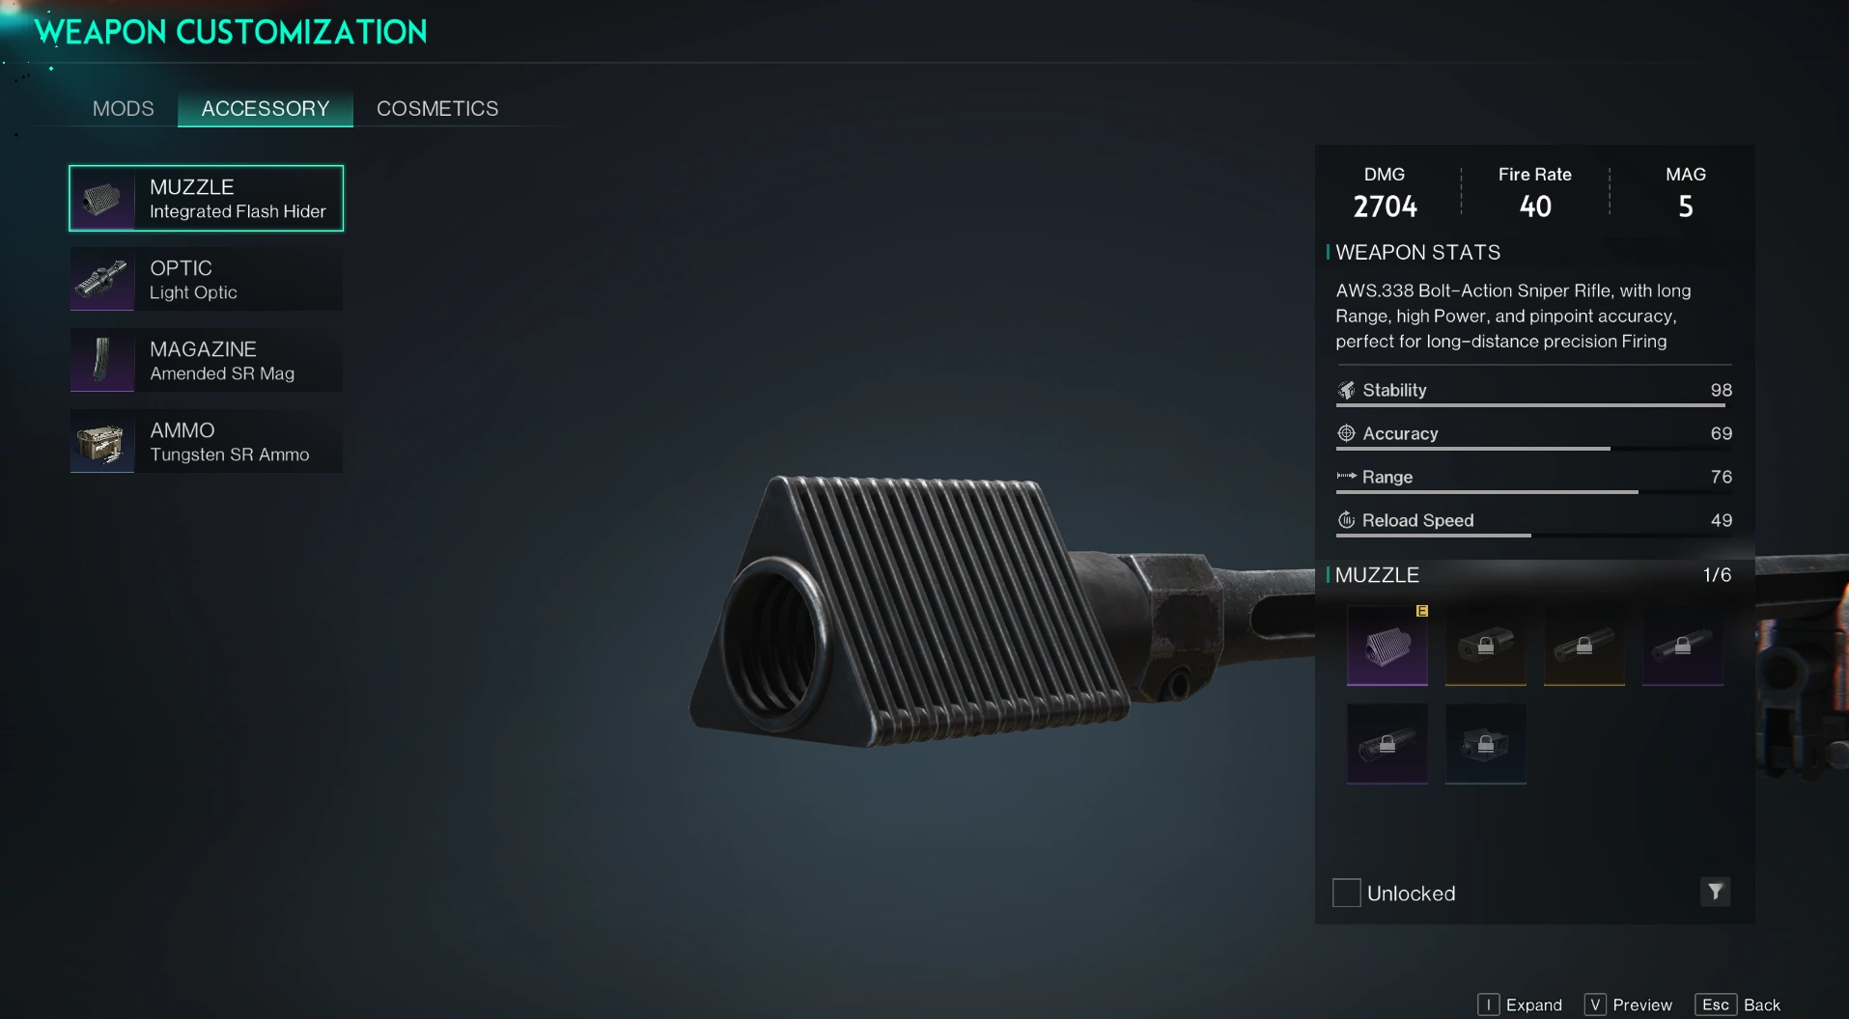Switch to the MODS tab

[124, 109]
